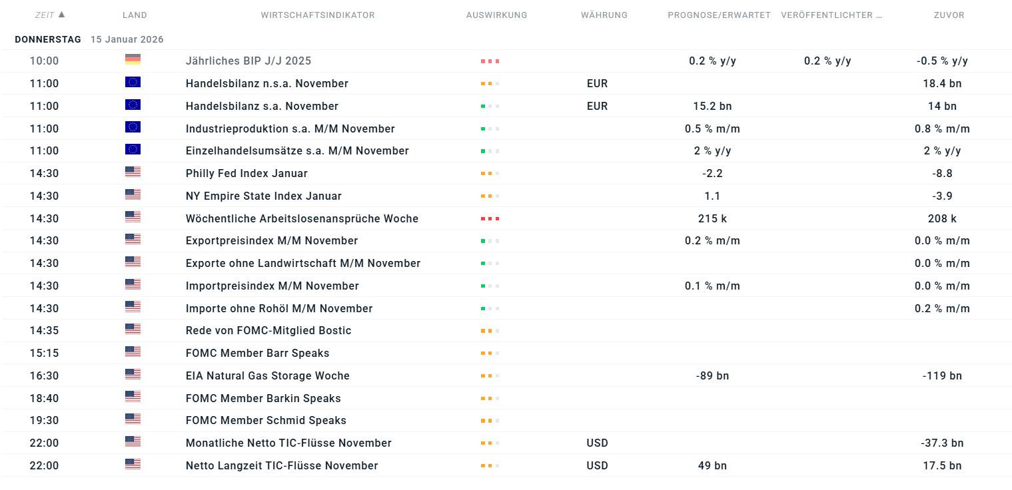Click the orange impact dots for NY Empire State Index
The height and width of the screenshot is (490, 1012).
pos(490,196)
